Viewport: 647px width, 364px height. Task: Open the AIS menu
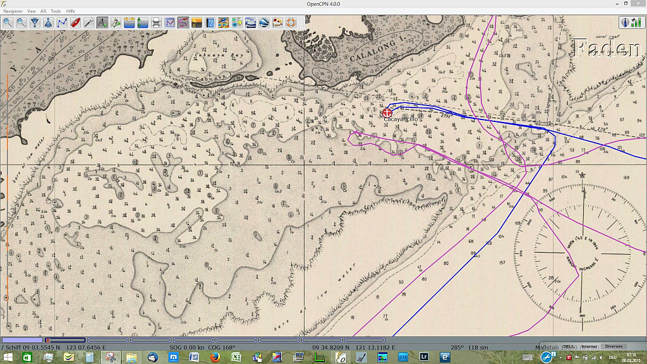tap(43, 11)
